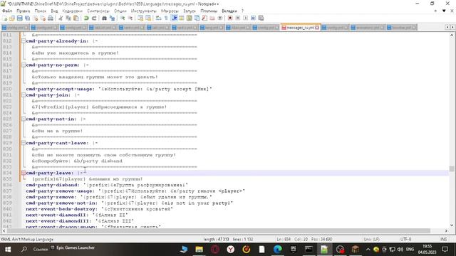Create a new file with New icon
This screenshot has height=256, width=456.
5,18
